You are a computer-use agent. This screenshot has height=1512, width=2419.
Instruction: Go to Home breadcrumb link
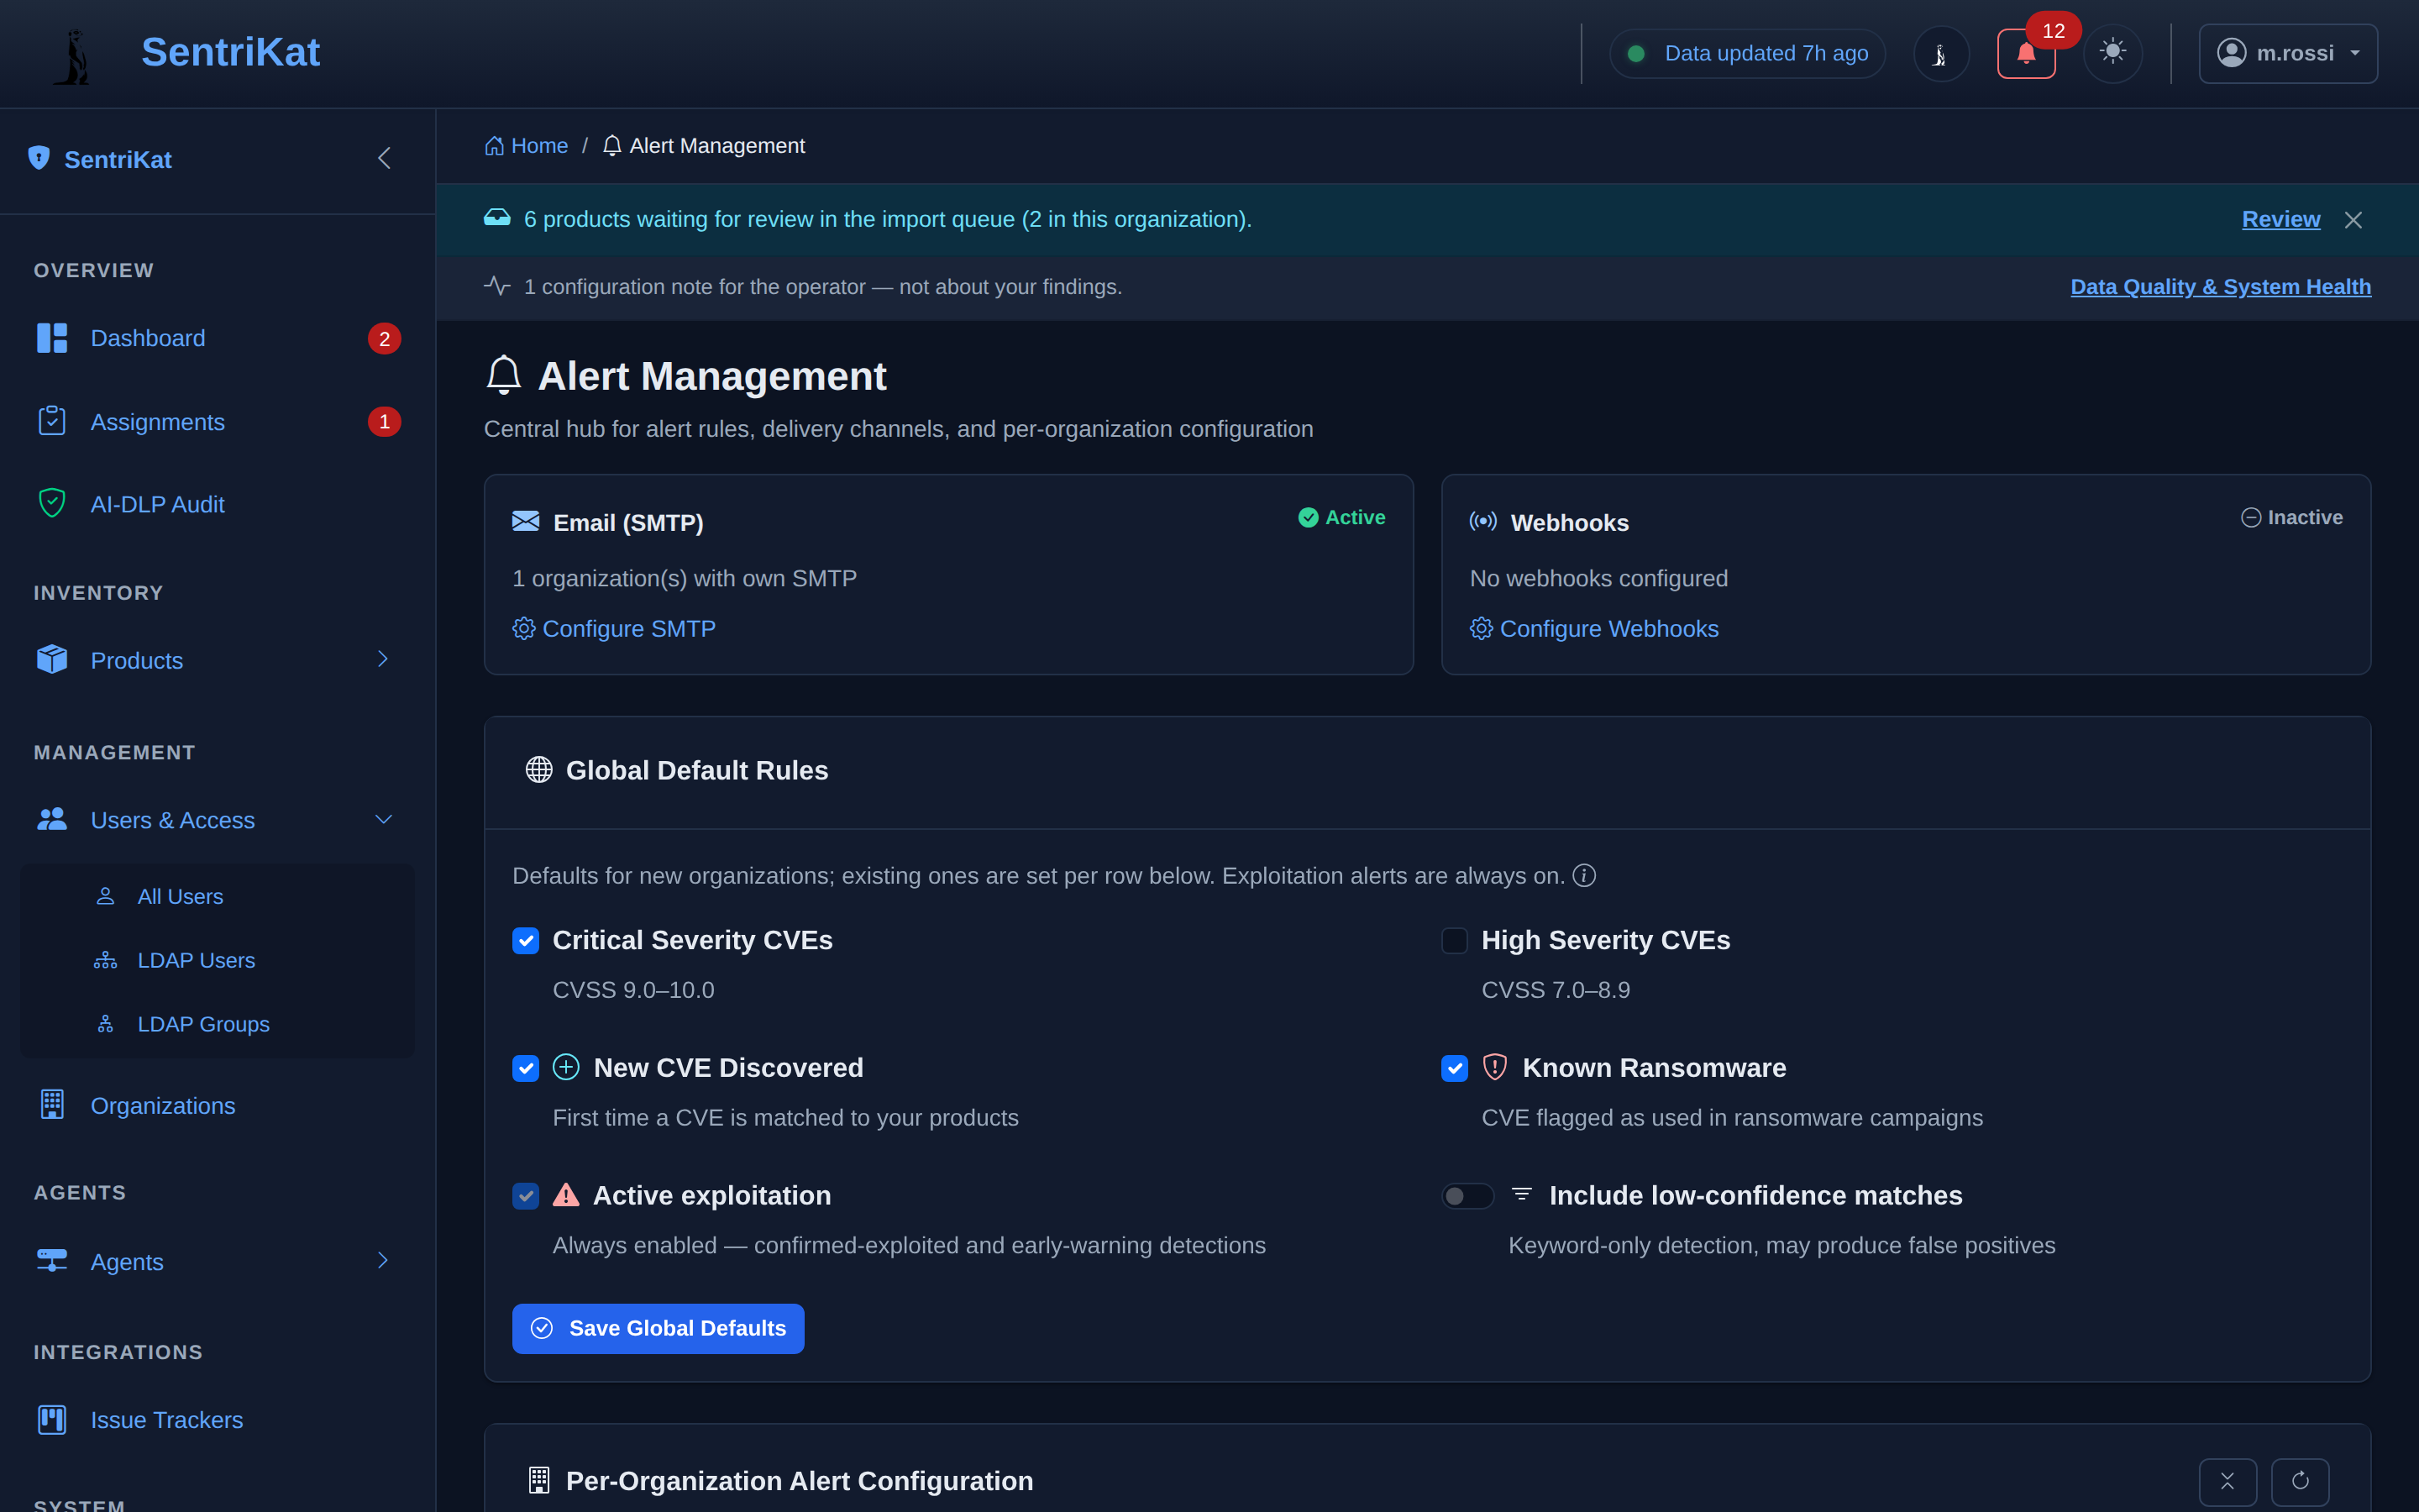point(526,146)
